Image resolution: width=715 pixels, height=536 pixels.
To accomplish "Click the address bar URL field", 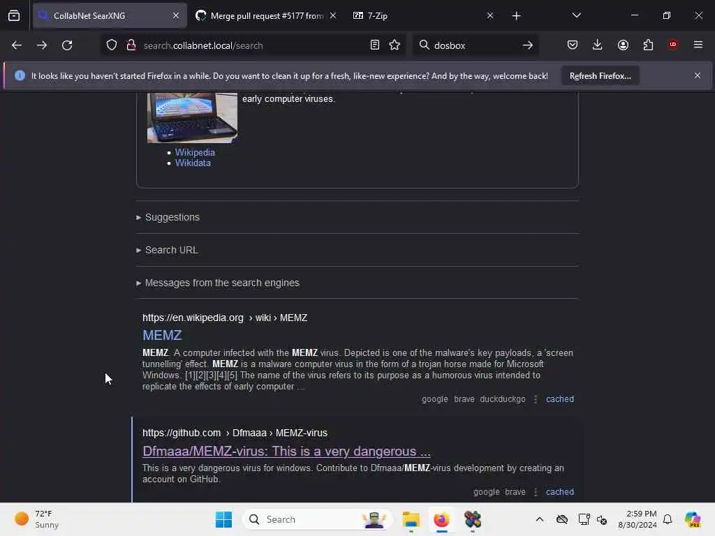I will point(253,45).
